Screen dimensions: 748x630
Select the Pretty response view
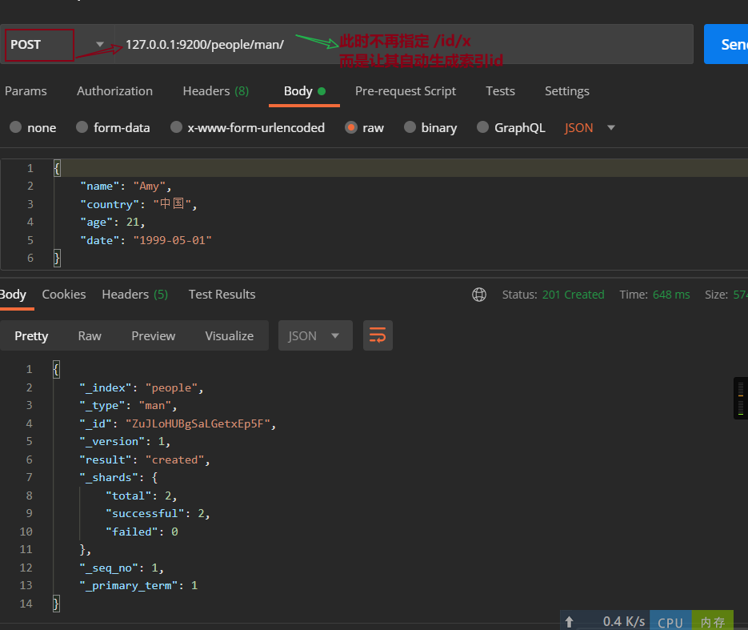click(x=31, y=336)
